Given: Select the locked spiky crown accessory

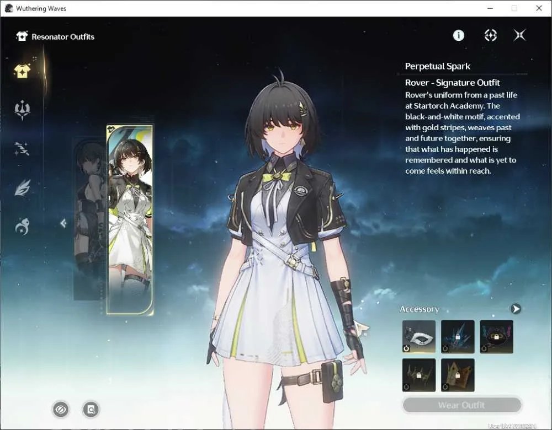Looking at the screenshot, I should (419, 375).
